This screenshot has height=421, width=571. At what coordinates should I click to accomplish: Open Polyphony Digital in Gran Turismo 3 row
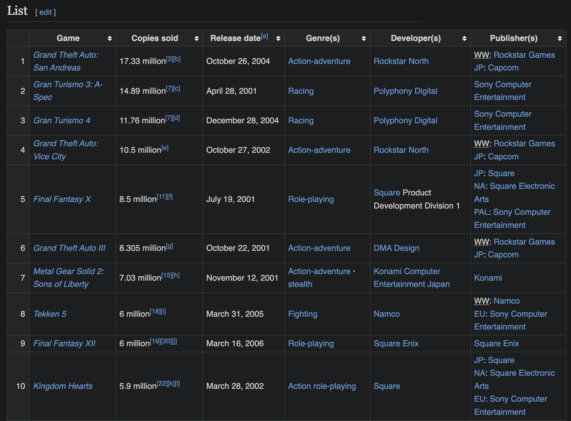[x=405, y=91]
